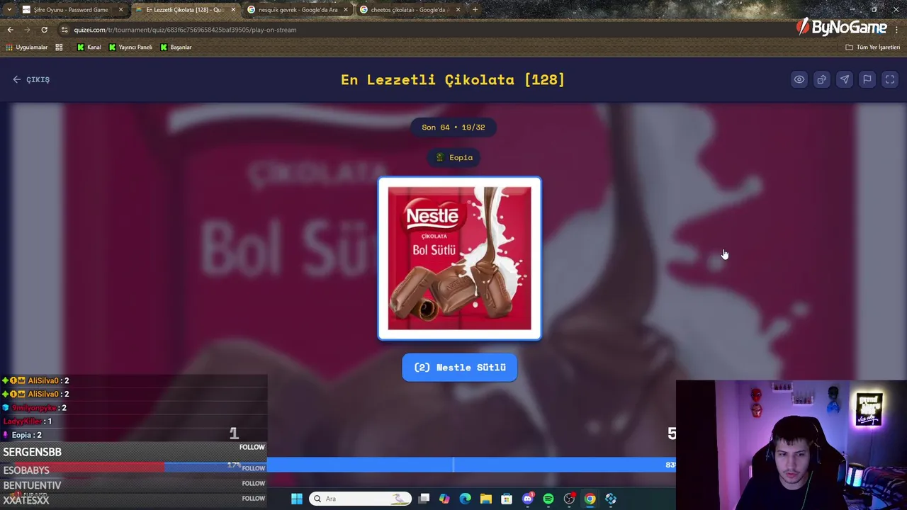
Task: Open Microsoft Store from the taskbar
Action: click(507, 499)
